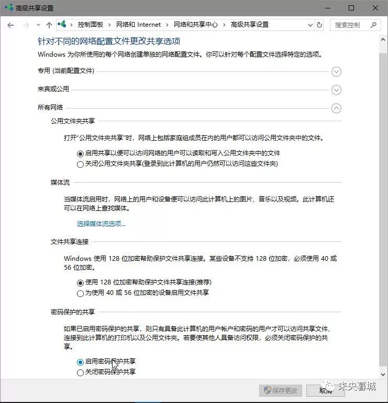Image resolution: width=388 pixels, height=403 pixels.
Task: Click the search magnifier icon
Action: (x=374, y=25)
